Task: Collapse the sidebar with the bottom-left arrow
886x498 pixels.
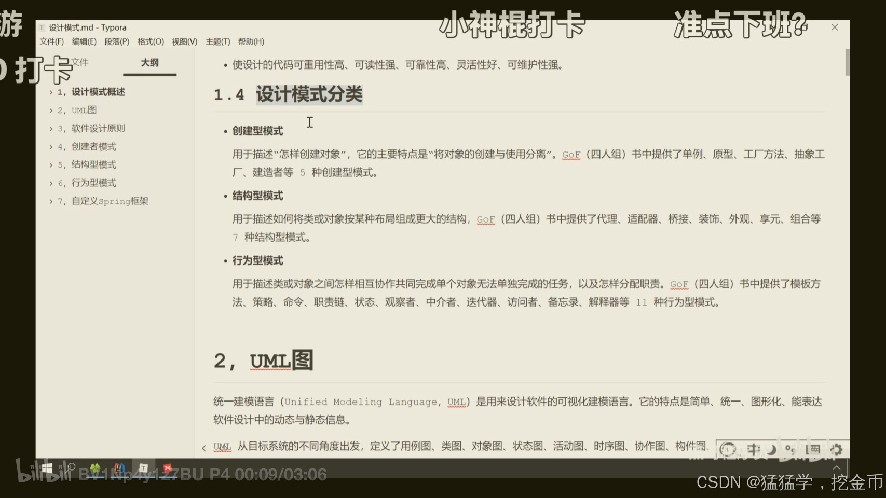Action: pos(203,448)
